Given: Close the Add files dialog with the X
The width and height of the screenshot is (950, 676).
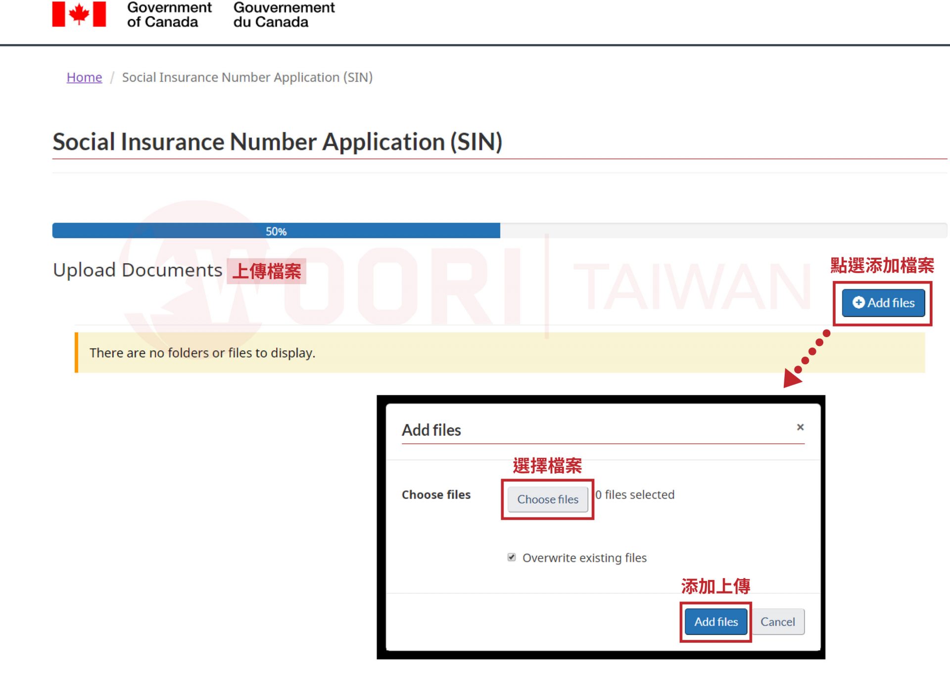Looking at the screenshot, I should coord(801,427).
